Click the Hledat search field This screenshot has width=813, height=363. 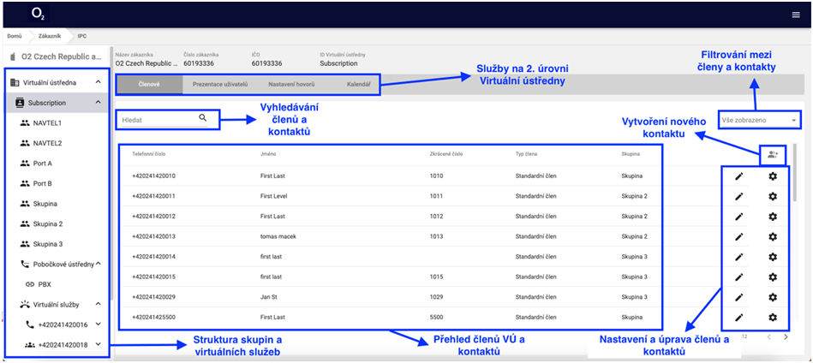coord(158,119)
